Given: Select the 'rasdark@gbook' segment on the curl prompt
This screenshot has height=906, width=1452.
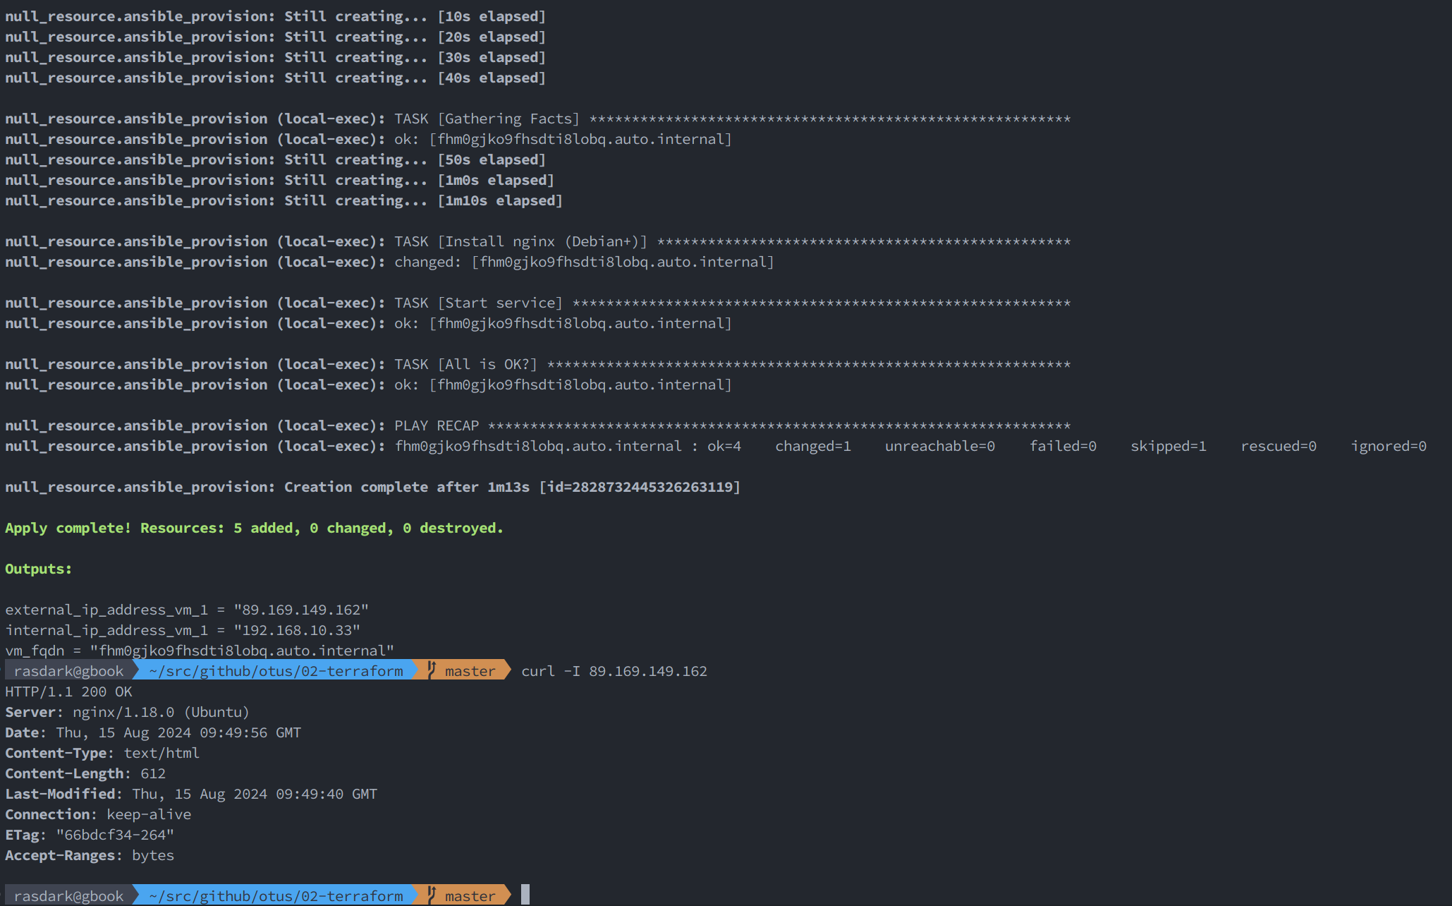Looking at the screenshot, I should tap(68, 671).
